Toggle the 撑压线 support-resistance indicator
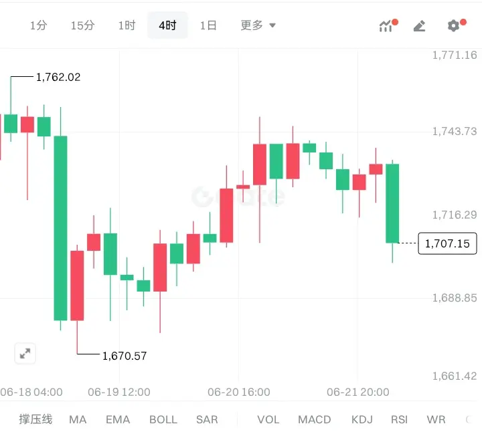The image size is (482, 436). click(x=35, y=419)
